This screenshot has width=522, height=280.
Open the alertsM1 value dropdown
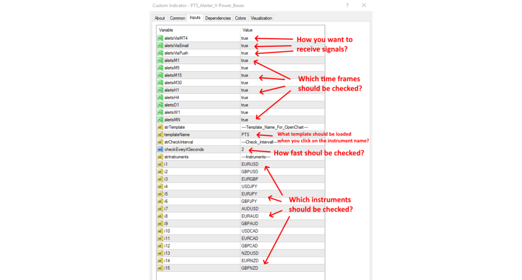click(x=245, y=60)
